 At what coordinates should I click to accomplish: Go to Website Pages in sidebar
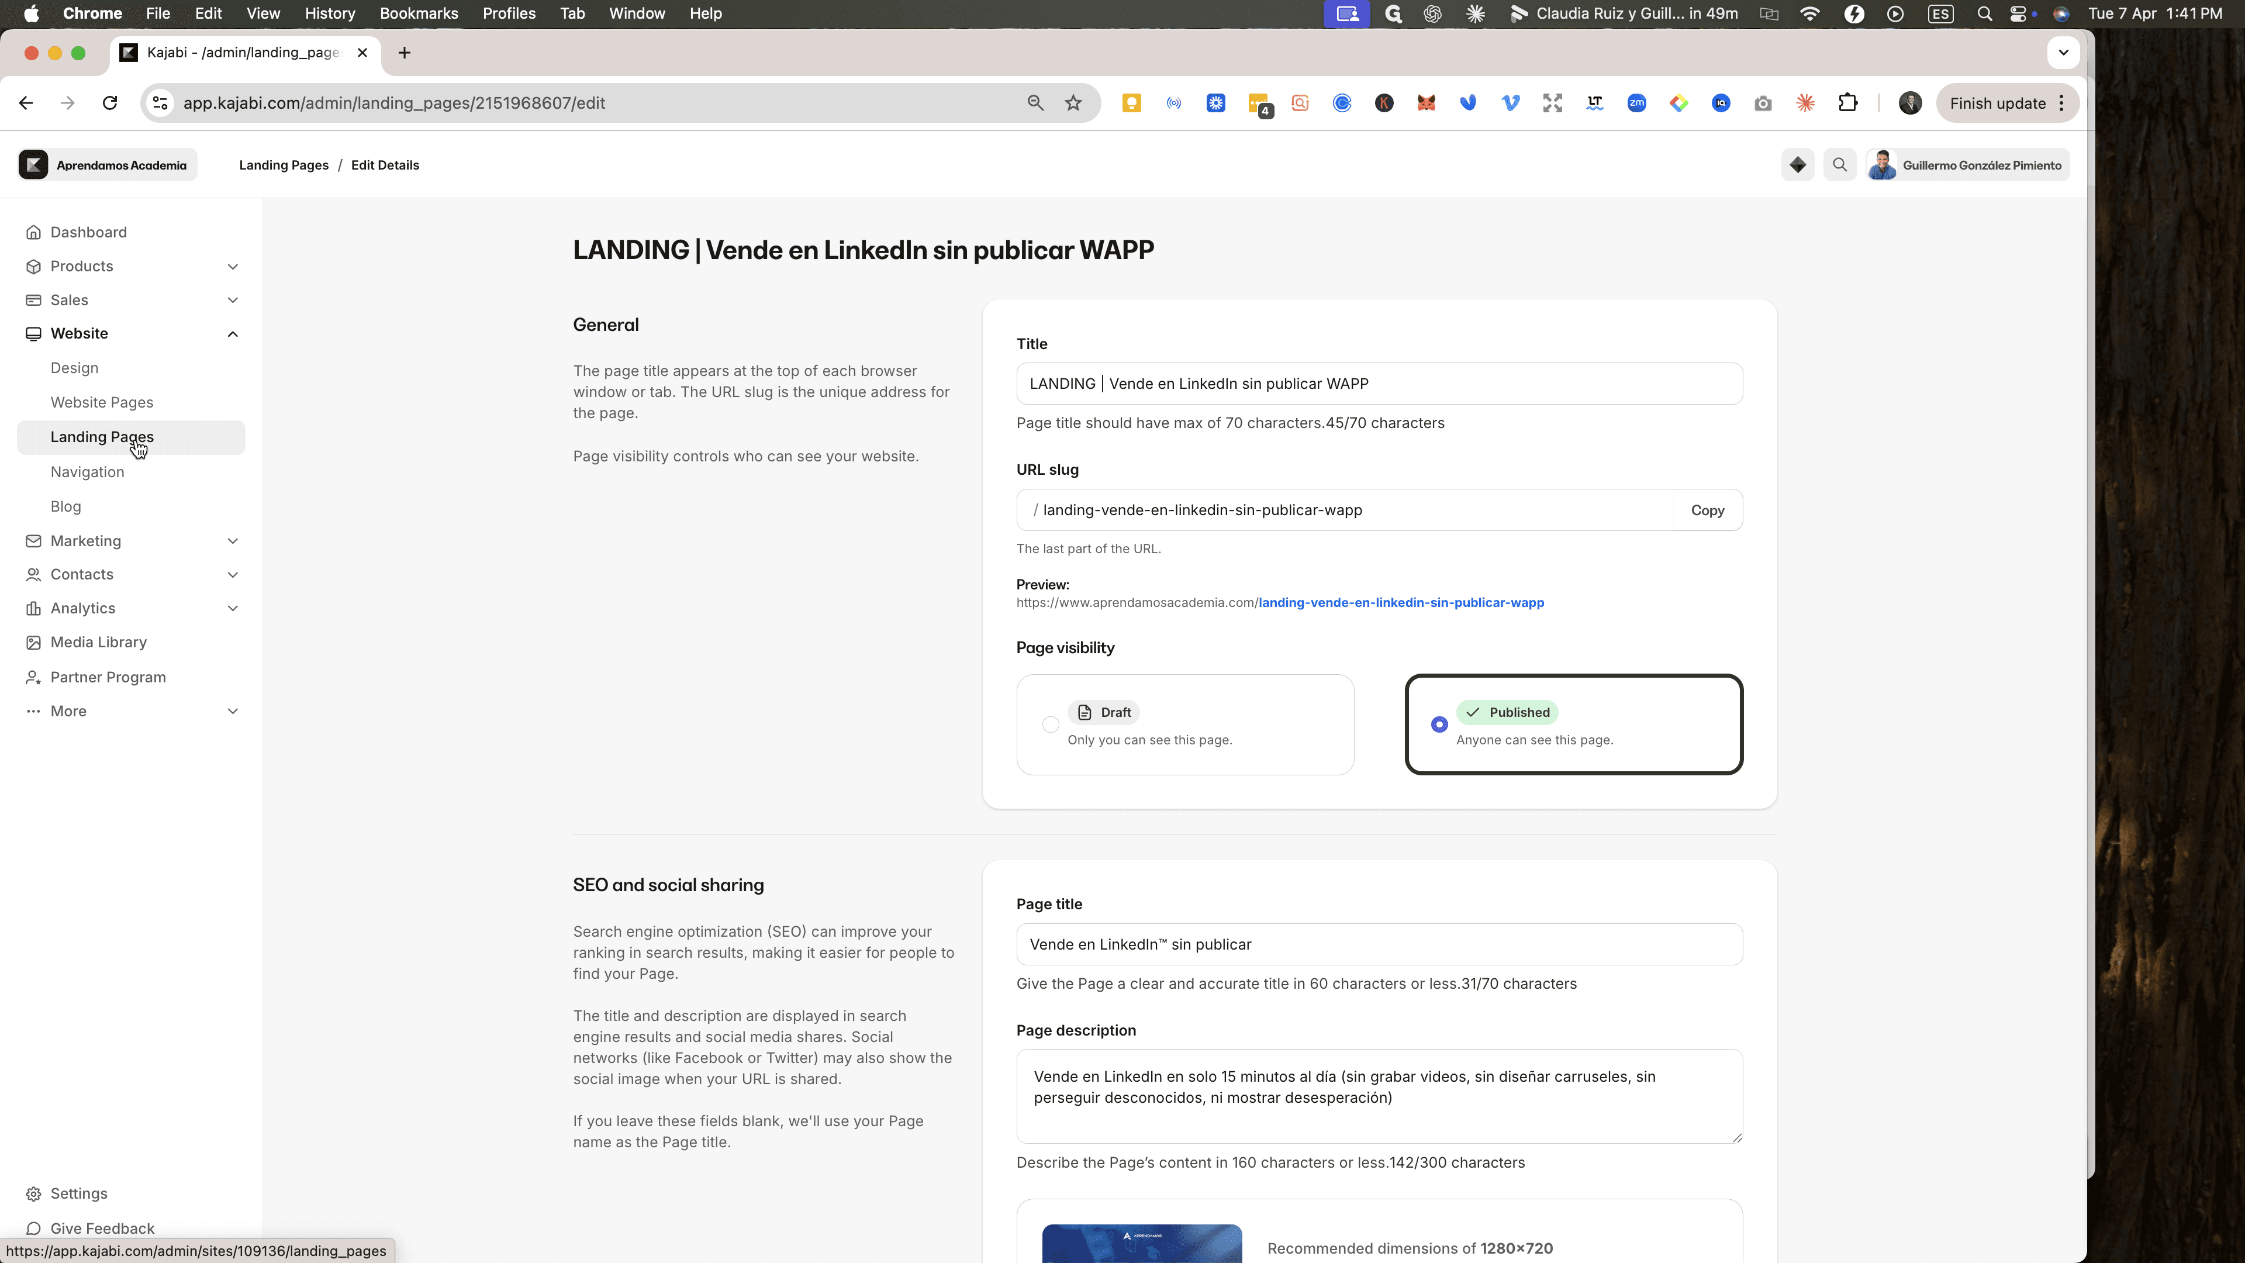tap(102, 403)
